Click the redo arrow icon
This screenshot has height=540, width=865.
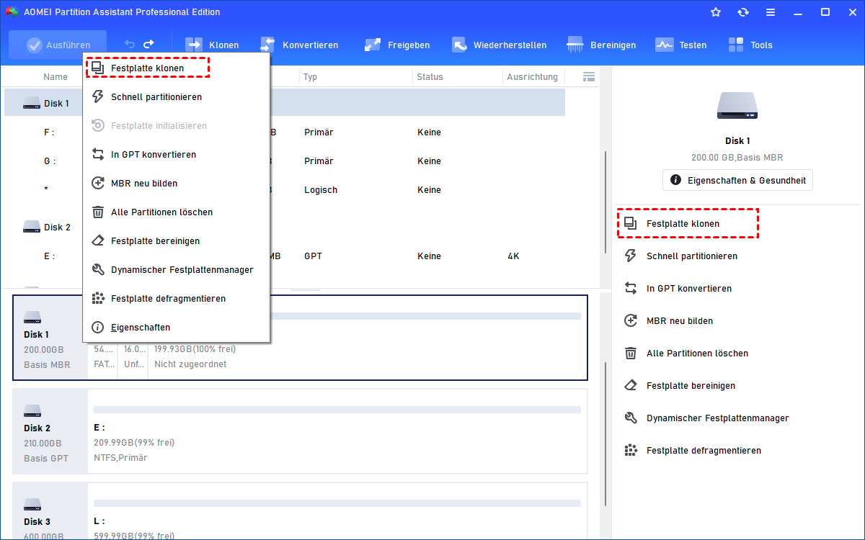pyautogui.click(x=149, y=45)
